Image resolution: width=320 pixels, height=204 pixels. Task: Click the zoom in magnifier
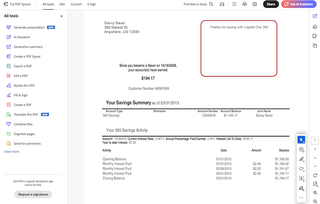(x=315, y=192)
